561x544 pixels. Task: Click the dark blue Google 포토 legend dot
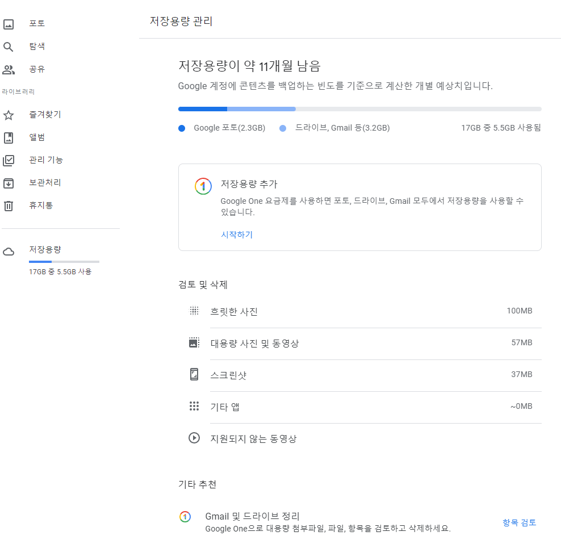click(x=182, y=128)
